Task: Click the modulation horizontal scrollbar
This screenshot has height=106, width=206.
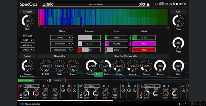Action: pos(65,101)
